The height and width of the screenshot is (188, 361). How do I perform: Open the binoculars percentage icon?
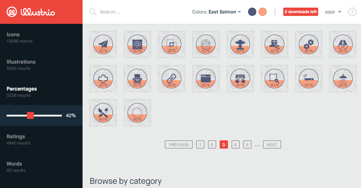[x=343, y=44]
